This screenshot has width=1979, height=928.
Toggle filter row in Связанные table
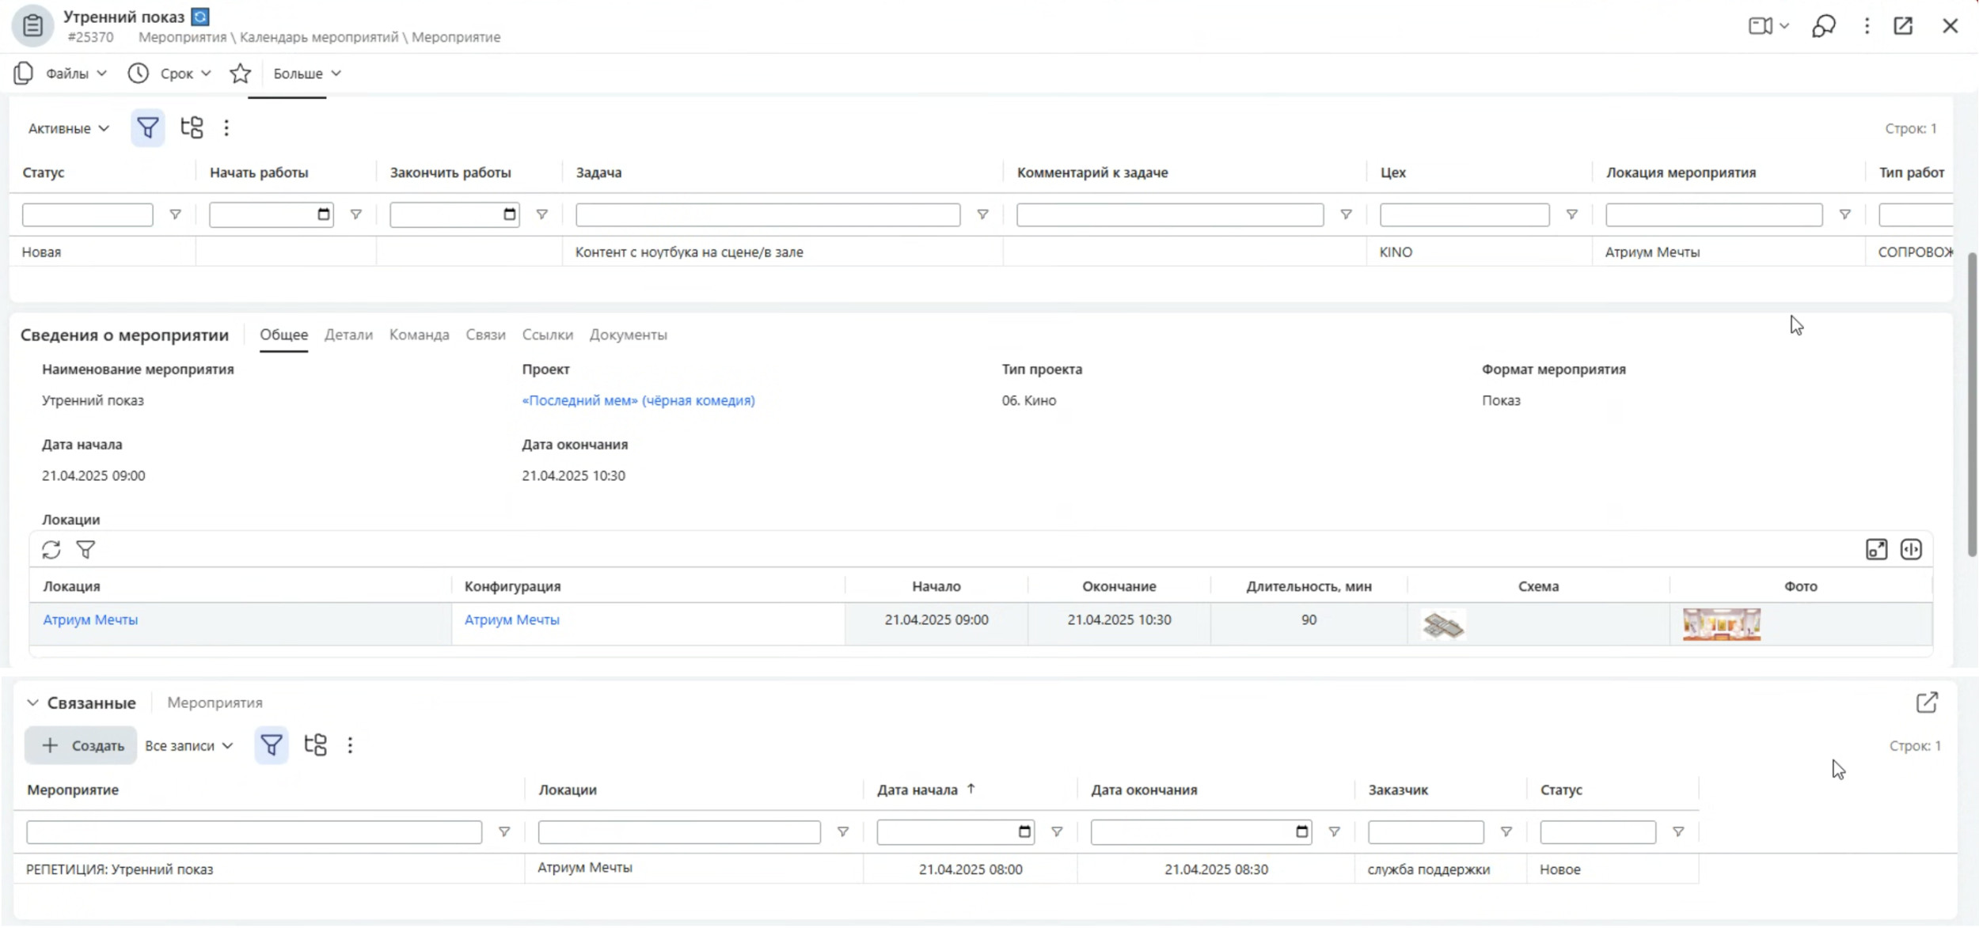(271, 745)
